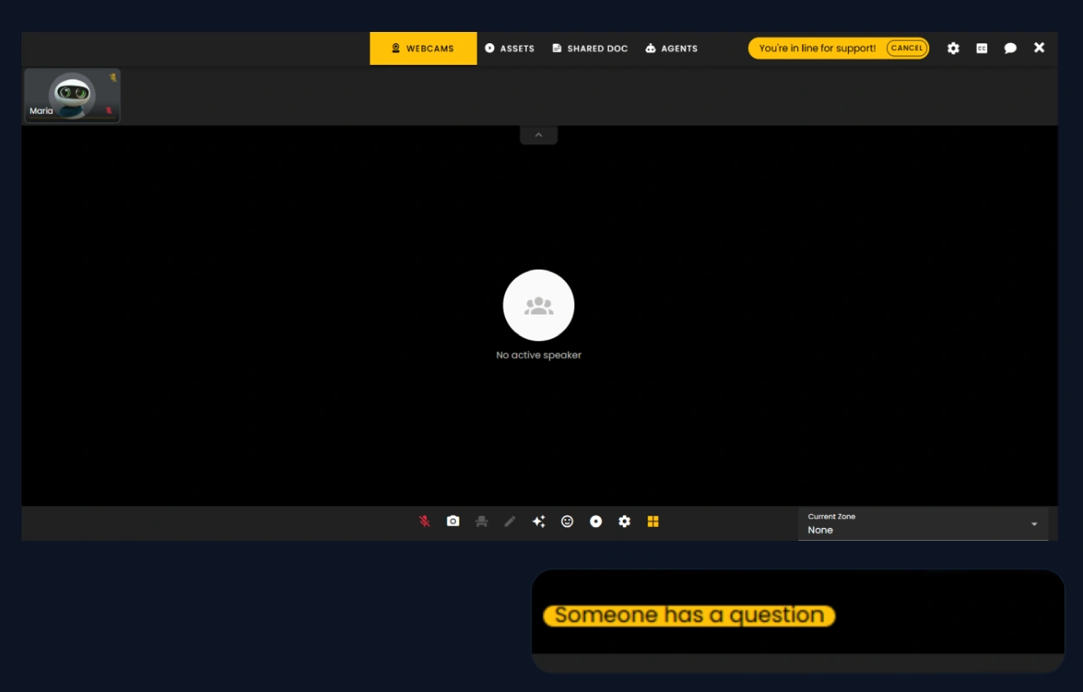Open the Shared Doc tab
The image size is (1083, 692).
[590, 48]
